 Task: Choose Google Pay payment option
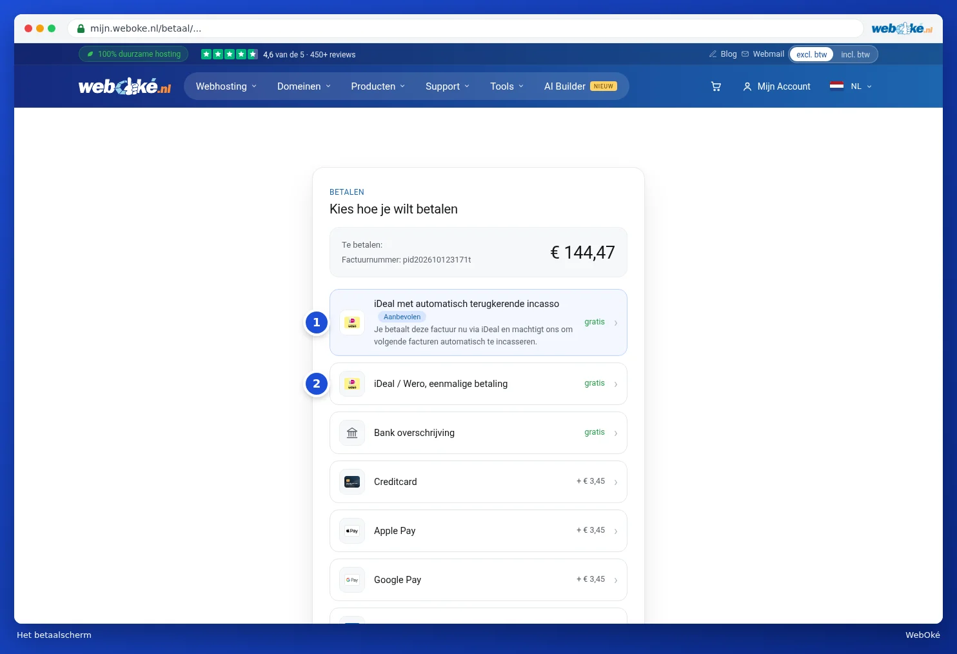click(479, 580)
